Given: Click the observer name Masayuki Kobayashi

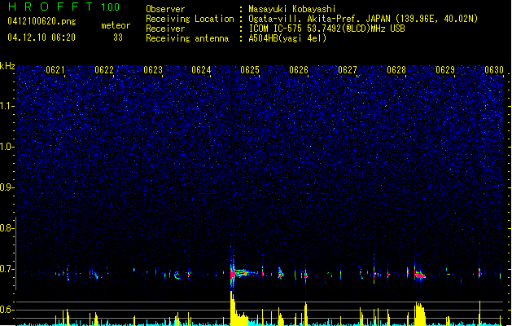Looking at the screenshot, I should click(292, 9).
